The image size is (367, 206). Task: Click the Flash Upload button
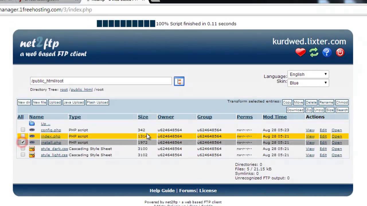97,102
